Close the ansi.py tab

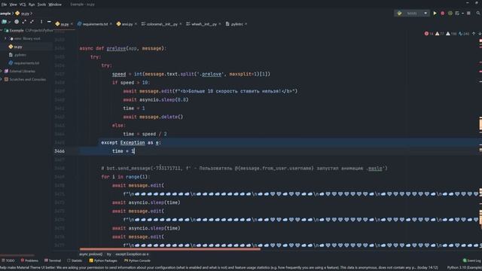[x=136, y=24]
